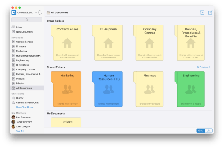Click April Ludgate's avatar picture
The height and width of the screenshot is (148, 224).
click(x=13, y=127)
